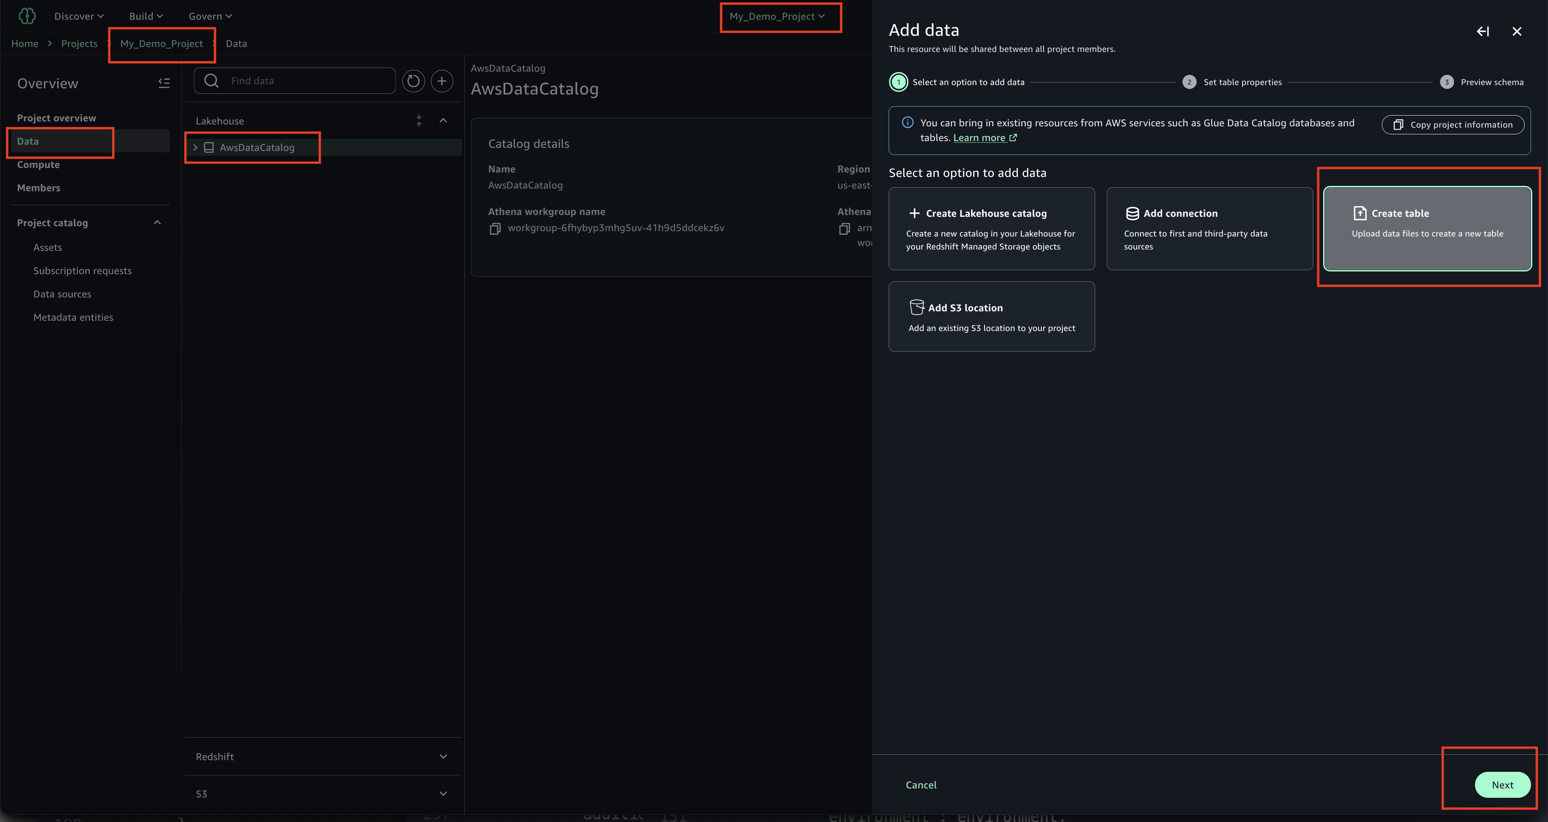Select the Create Lakehouse catalog option

(x=992, y=228)
